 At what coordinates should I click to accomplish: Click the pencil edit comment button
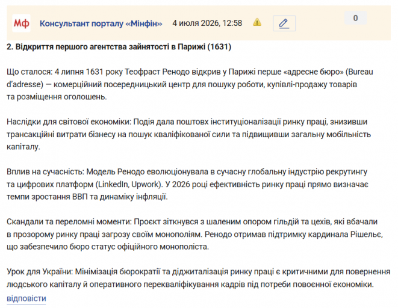pyautogui.click(x=284, y=23)
